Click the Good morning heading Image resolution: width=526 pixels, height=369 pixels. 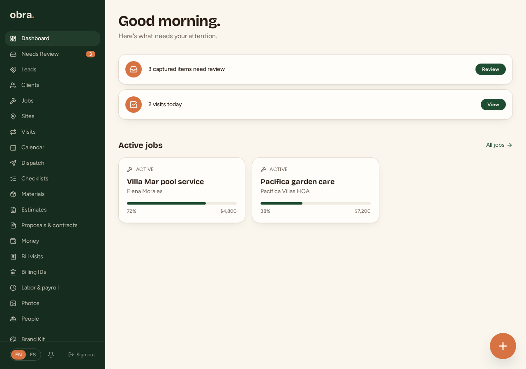(x=169, y=21)
